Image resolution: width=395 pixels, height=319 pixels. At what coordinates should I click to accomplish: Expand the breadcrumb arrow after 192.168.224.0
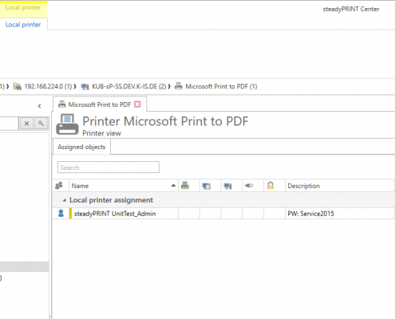[x=75, y=86]
